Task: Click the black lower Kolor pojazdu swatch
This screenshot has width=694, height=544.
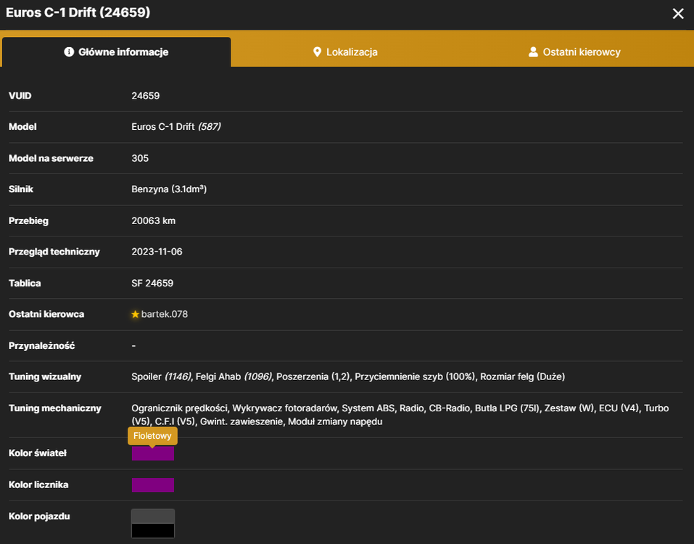Action: (x=153, y=530)
